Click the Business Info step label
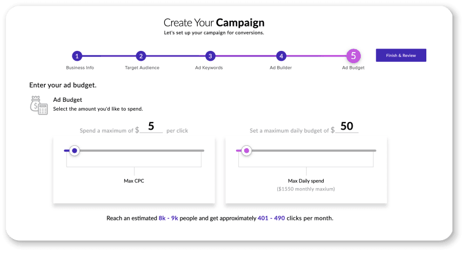The height and width of the screenshot is (272, 464). [x=80, y=68]
